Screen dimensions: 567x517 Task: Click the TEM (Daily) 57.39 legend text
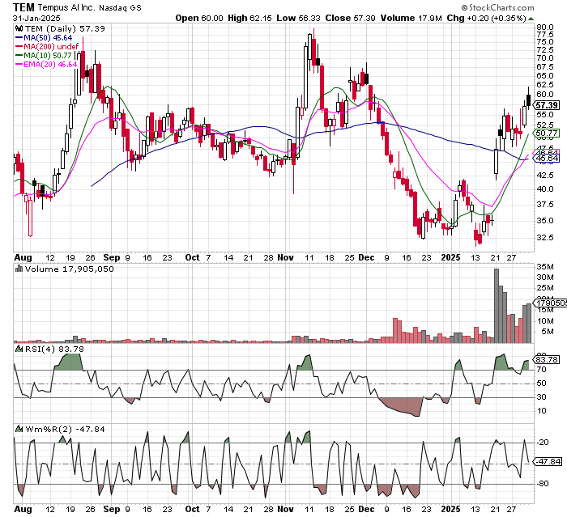[65, 28]
